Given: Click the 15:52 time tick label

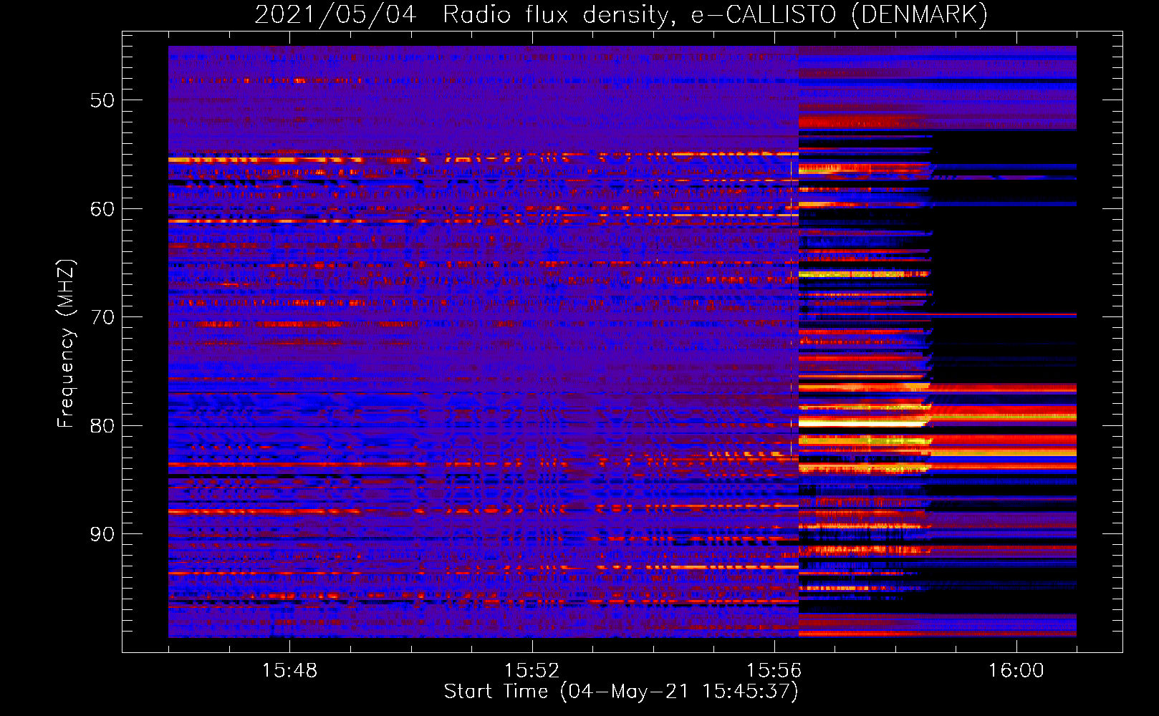Looking at the screenshot, I should pos(532,671).
